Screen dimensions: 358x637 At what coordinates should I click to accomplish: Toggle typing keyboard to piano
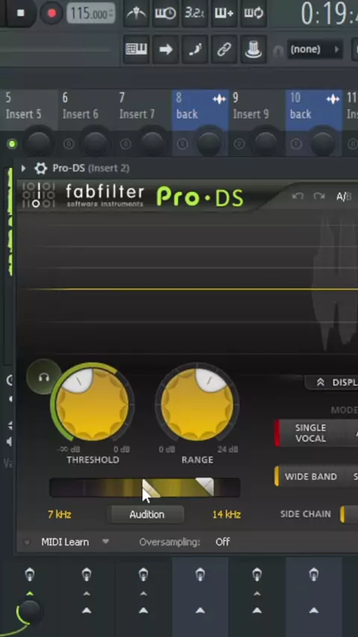pyautogui.click(x=136, y=49)
